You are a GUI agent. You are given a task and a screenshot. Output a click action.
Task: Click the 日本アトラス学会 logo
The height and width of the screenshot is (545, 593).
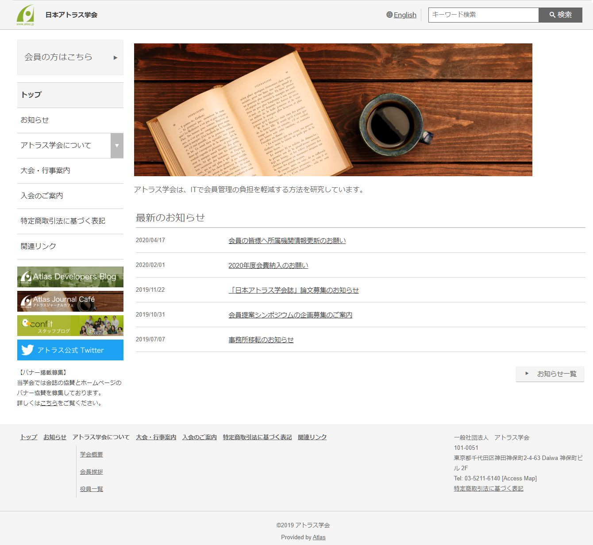(x=58, y=14)
